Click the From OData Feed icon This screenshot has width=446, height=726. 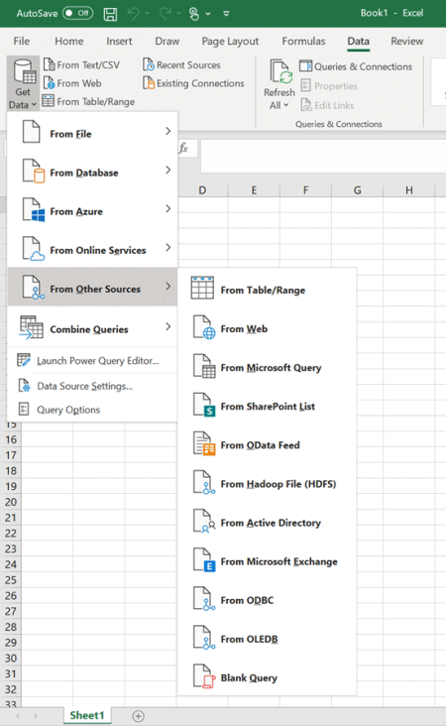[204, 444]
